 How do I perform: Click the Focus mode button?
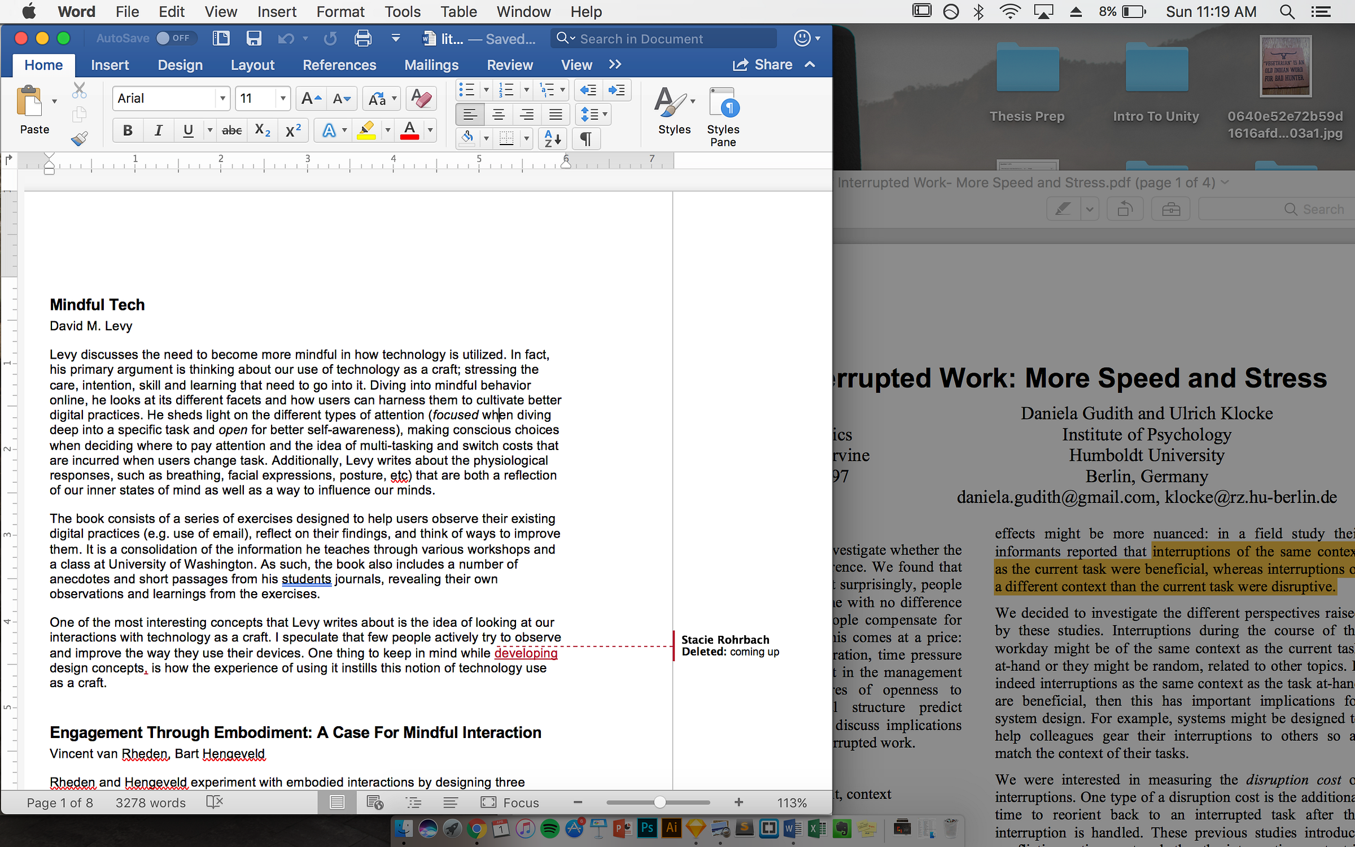pos(510,802)
